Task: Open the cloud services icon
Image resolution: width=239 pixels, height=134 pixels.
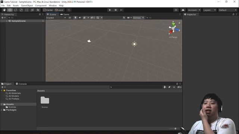Action: (x=183, y=10)
